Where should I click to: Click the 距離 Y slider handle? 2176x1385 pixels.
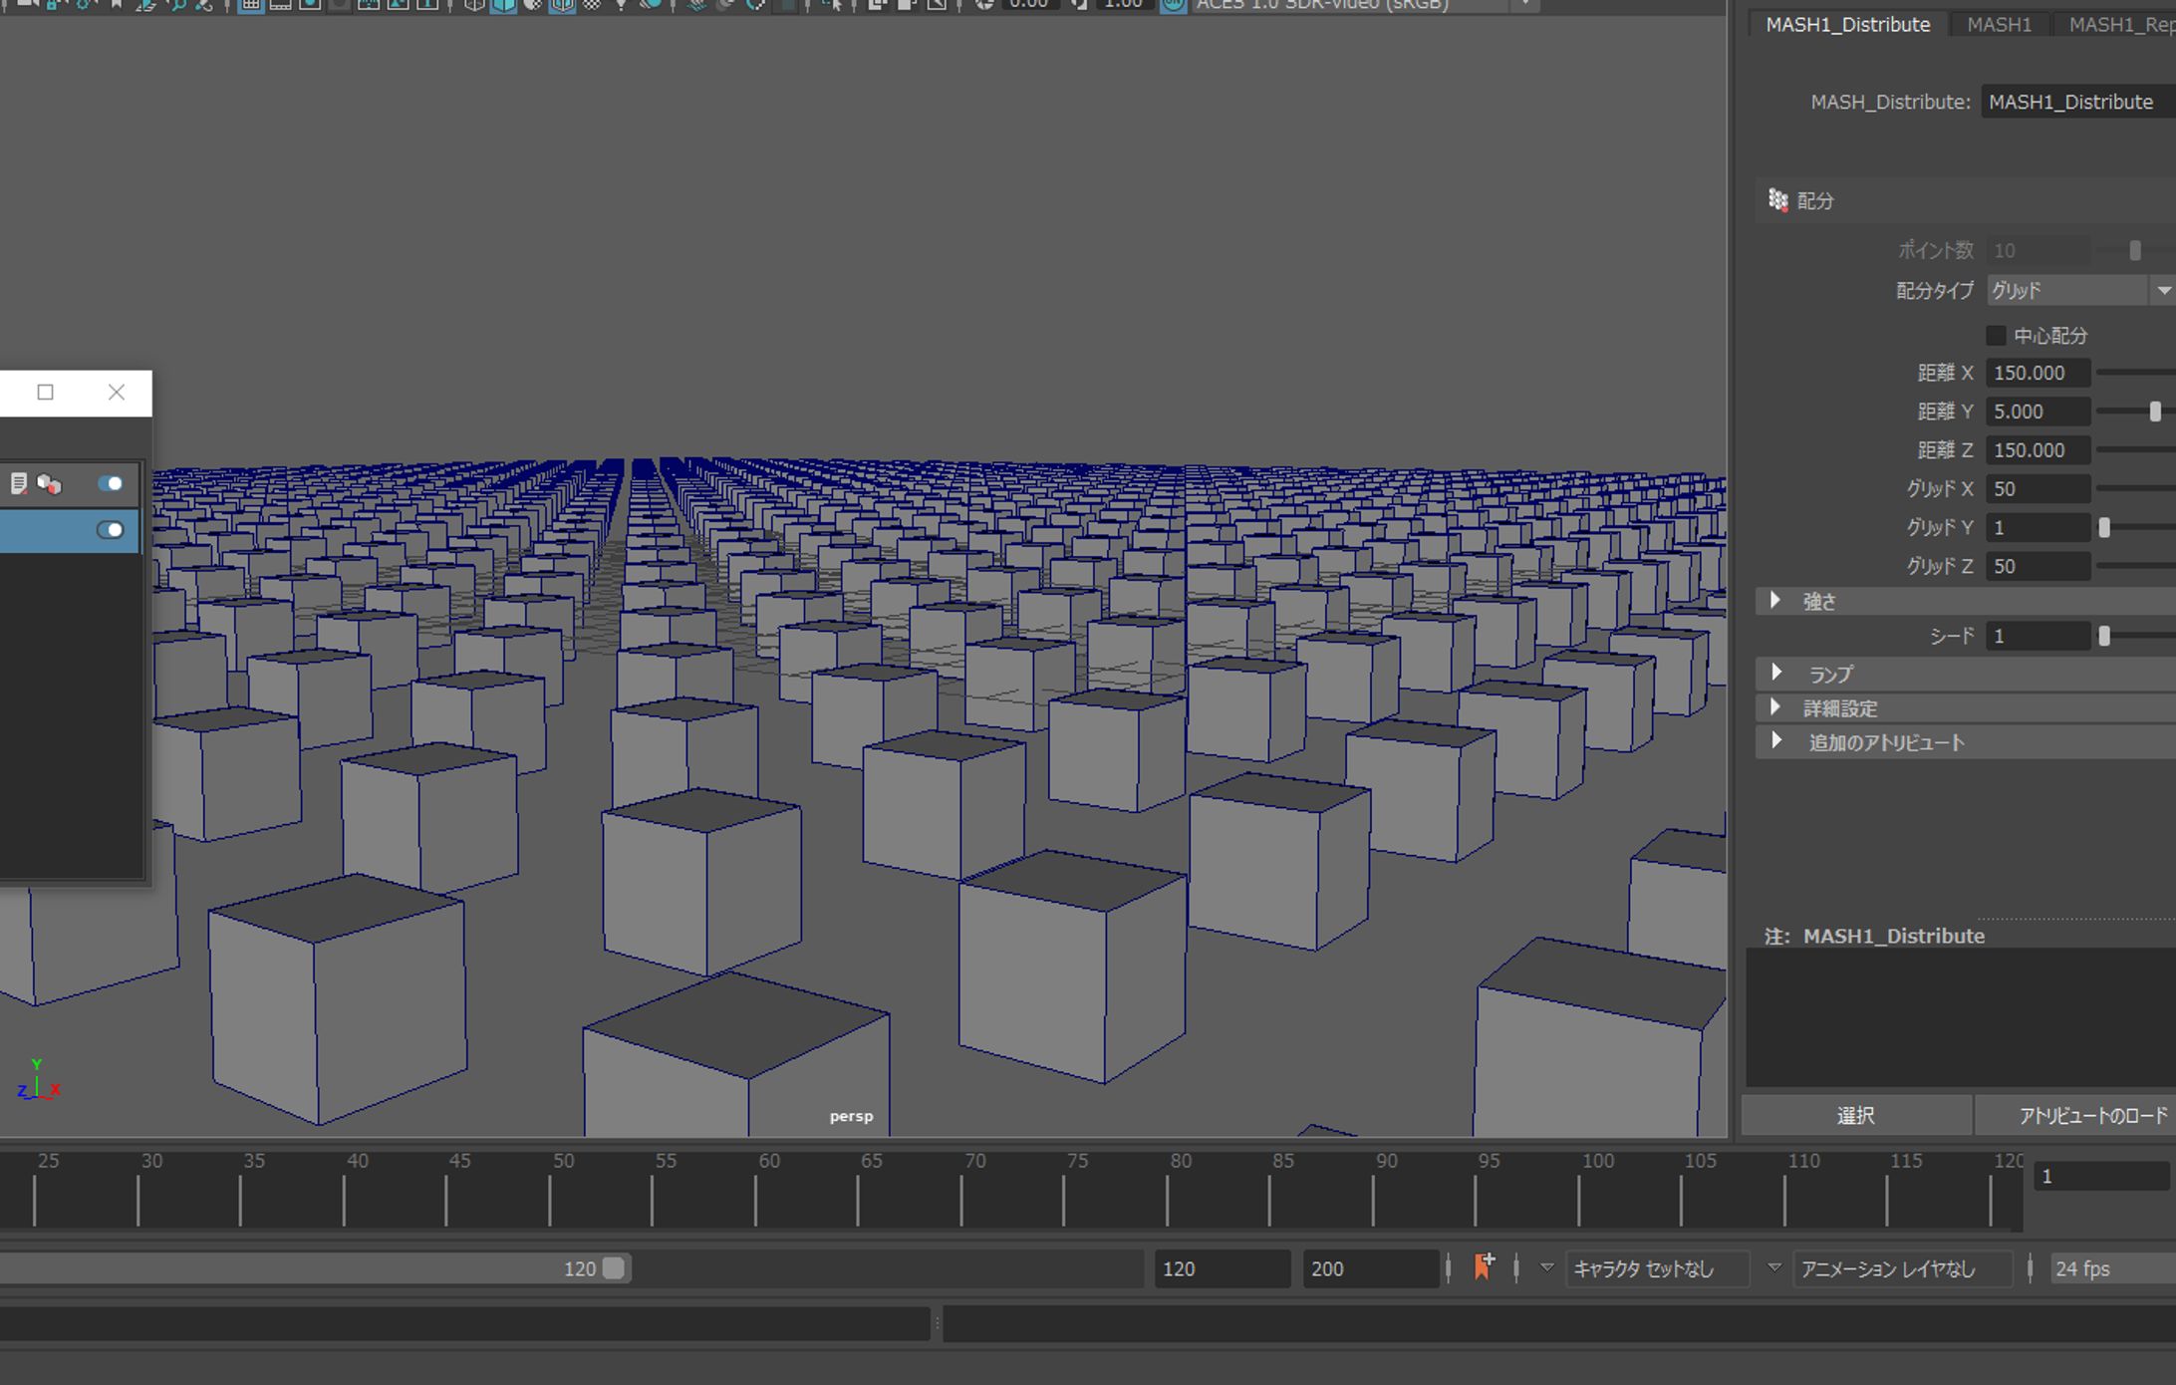pos(2155,412)
